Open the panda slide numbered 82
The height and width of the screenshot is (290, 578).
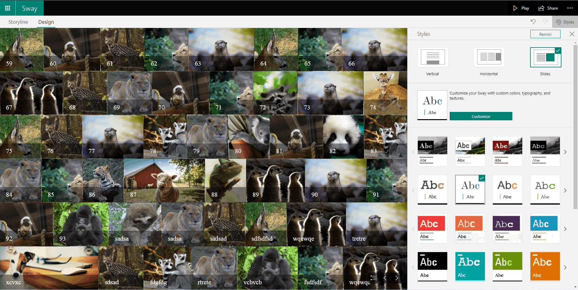point(343,137)
